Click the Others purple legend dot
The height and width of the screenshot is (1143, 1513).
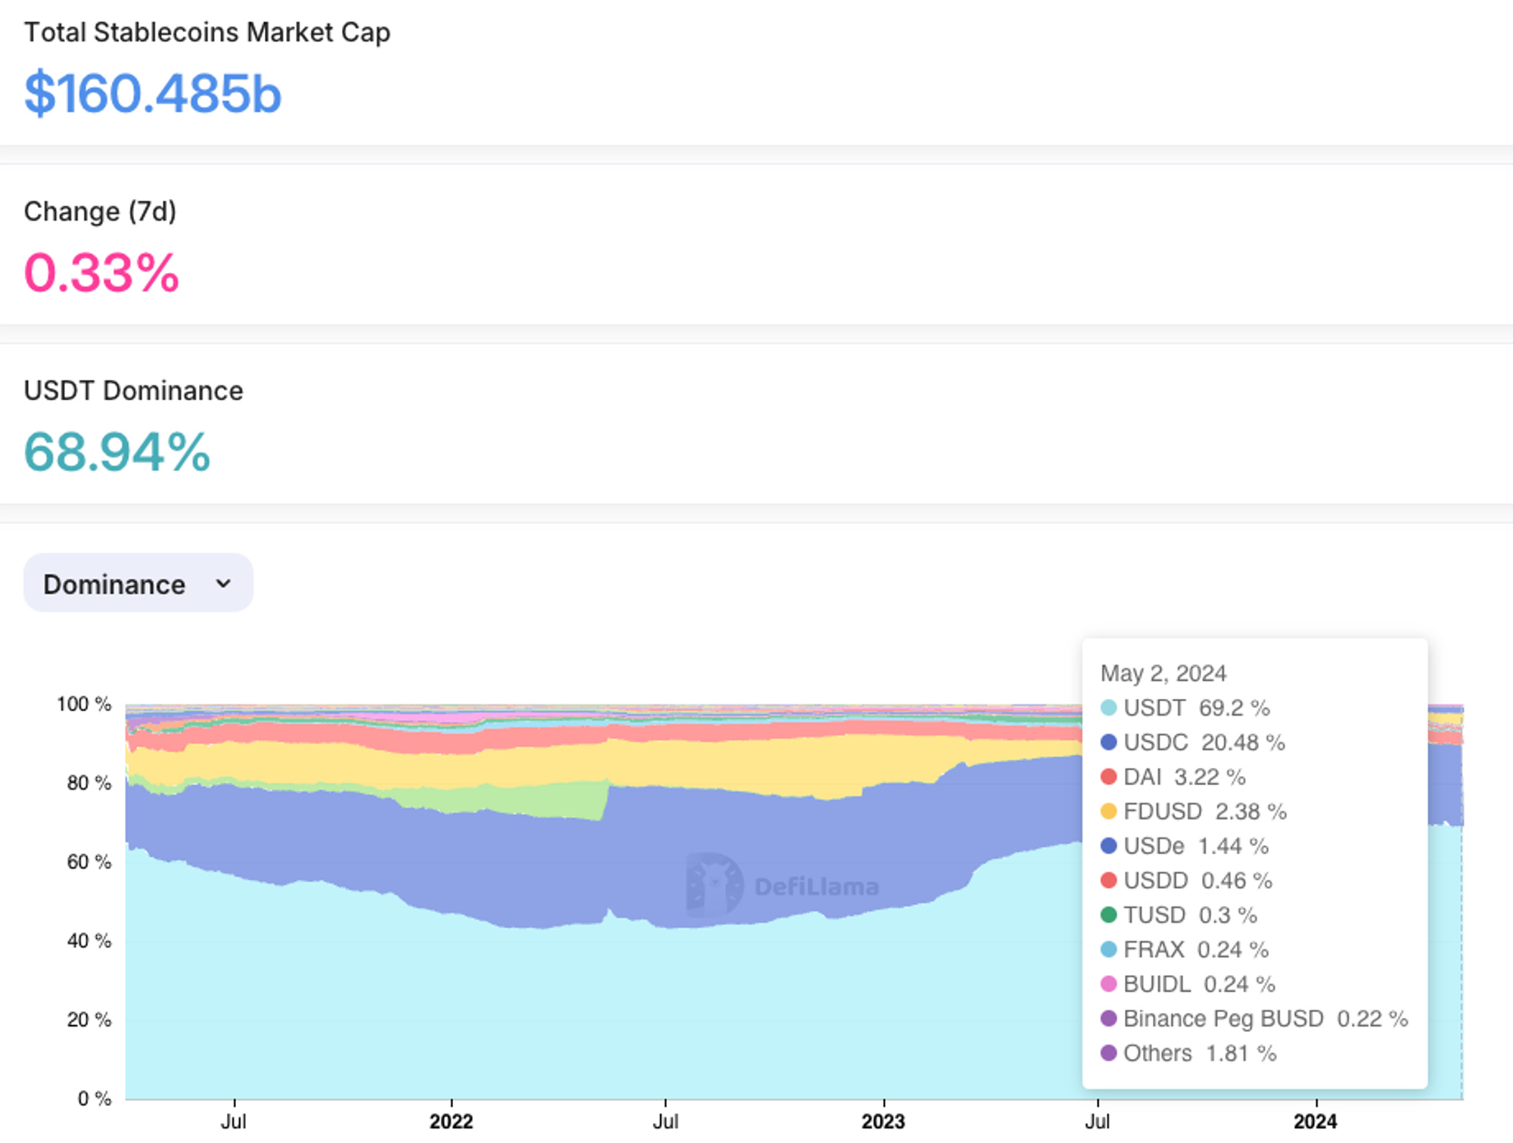pos(1108,1053)
